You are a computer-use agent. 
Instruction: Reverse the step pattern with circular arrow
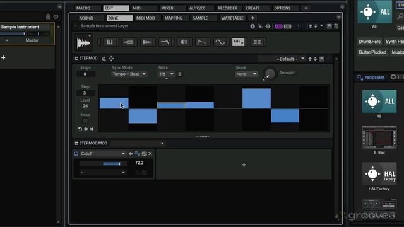(80, 129)
